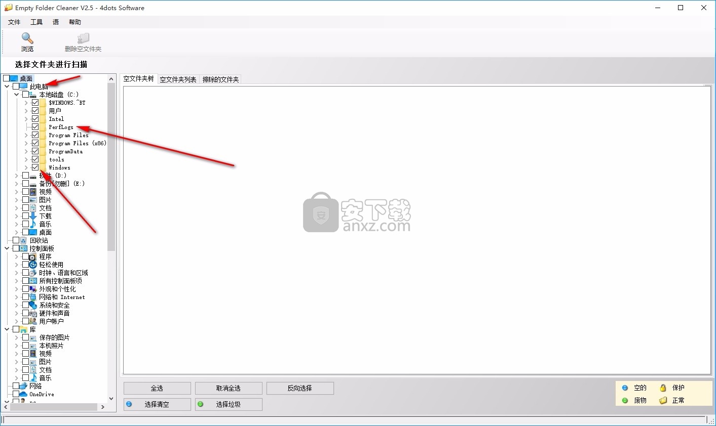Click the tree horizontal scrollbar right arrow
The image size is (716, 426).
[x=102, y=407]
